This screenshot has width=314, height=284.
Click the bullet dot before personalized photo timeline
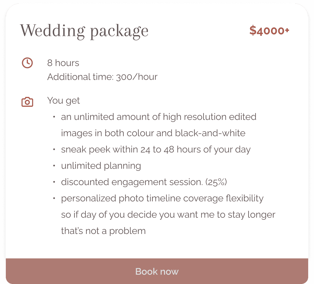[x=54, y=198]
